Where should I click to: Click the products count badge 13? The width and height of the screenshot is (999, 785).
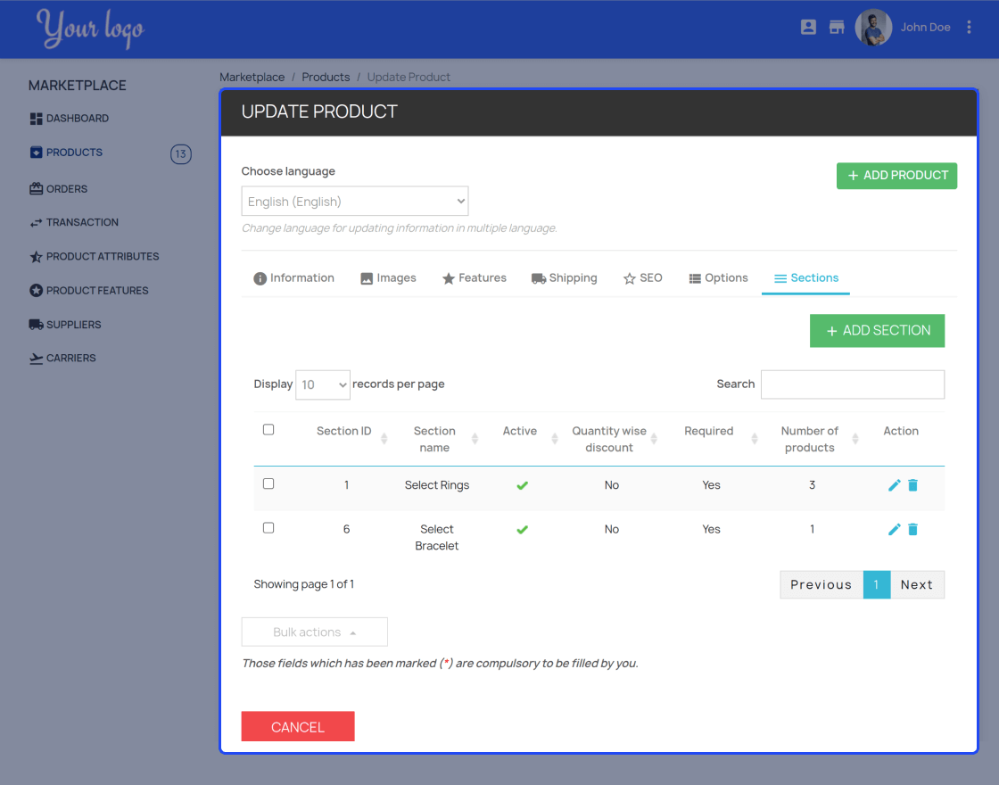pyautogui.click(x=181, y=154)
